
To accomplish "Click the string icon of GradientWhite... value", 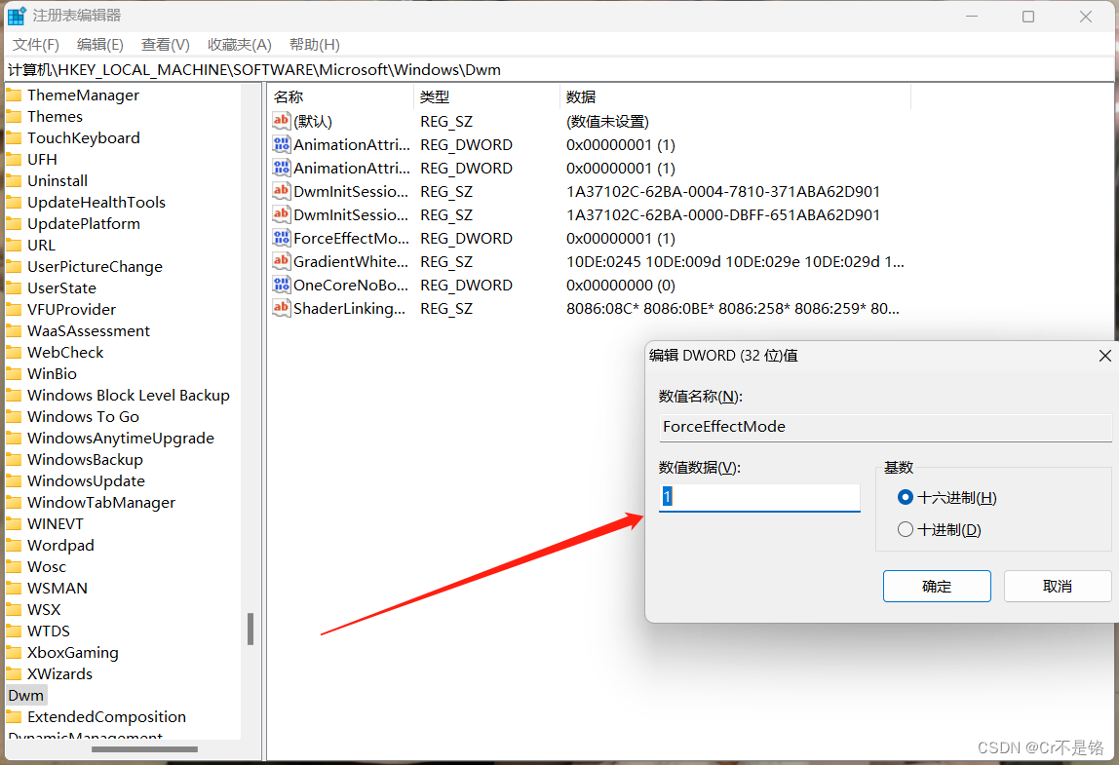I will 281,261.
